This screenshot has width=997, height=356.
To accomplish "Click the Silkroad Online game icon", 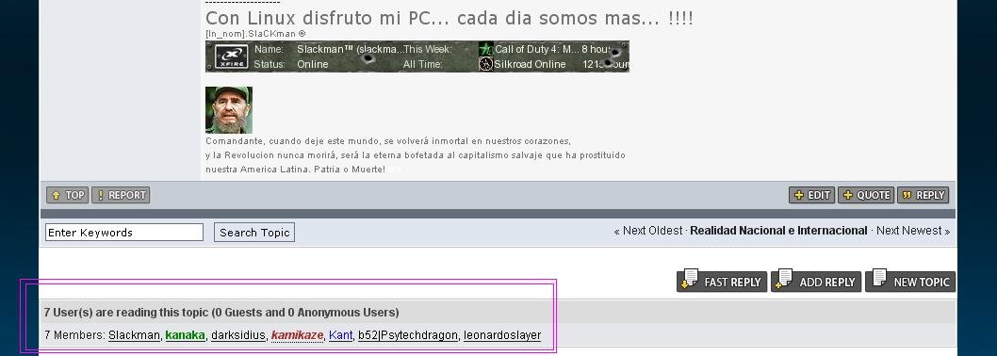I will [x=486, y=64].
